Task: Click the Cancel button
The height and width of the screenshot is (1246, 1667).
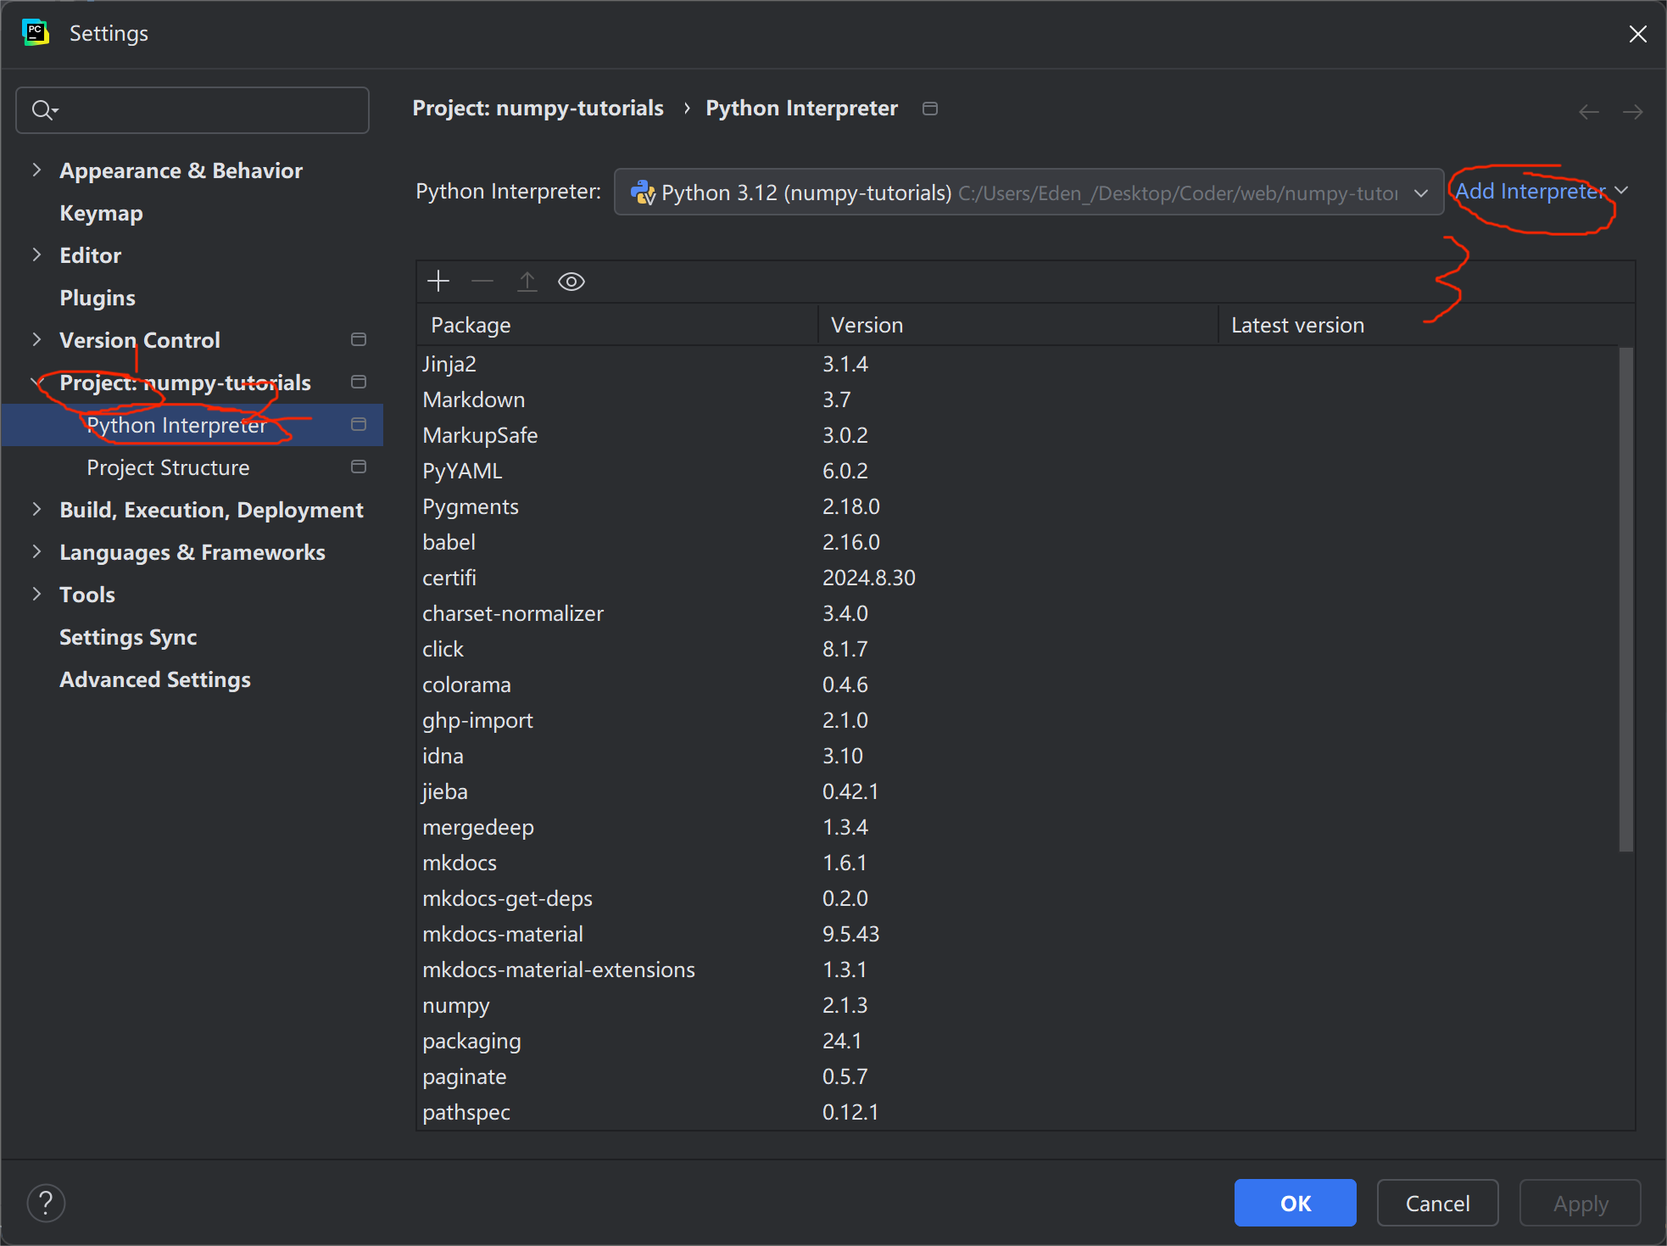Action: coord(1437,1203)
